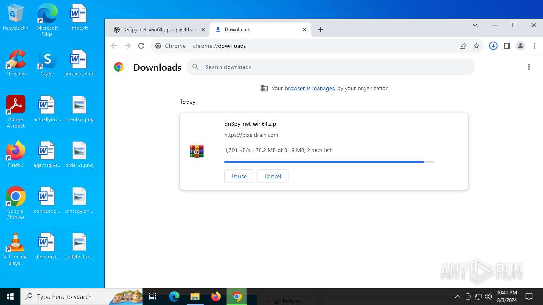
Task: Select the Microsoft Edge desktop shortcut
Action: (47, 20)
